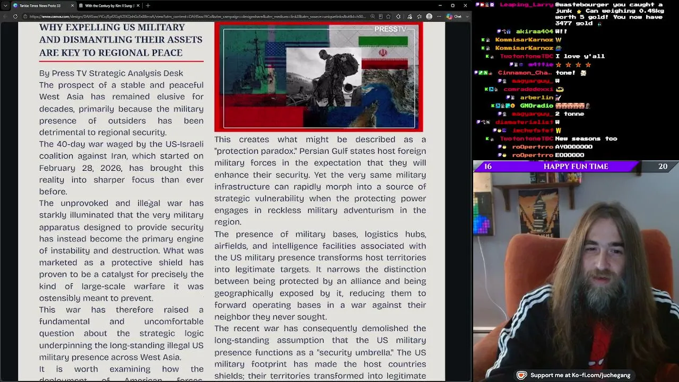The image size is (679, 382).
Task: Open the reader view icon in address bar
Action: point(380,16)
